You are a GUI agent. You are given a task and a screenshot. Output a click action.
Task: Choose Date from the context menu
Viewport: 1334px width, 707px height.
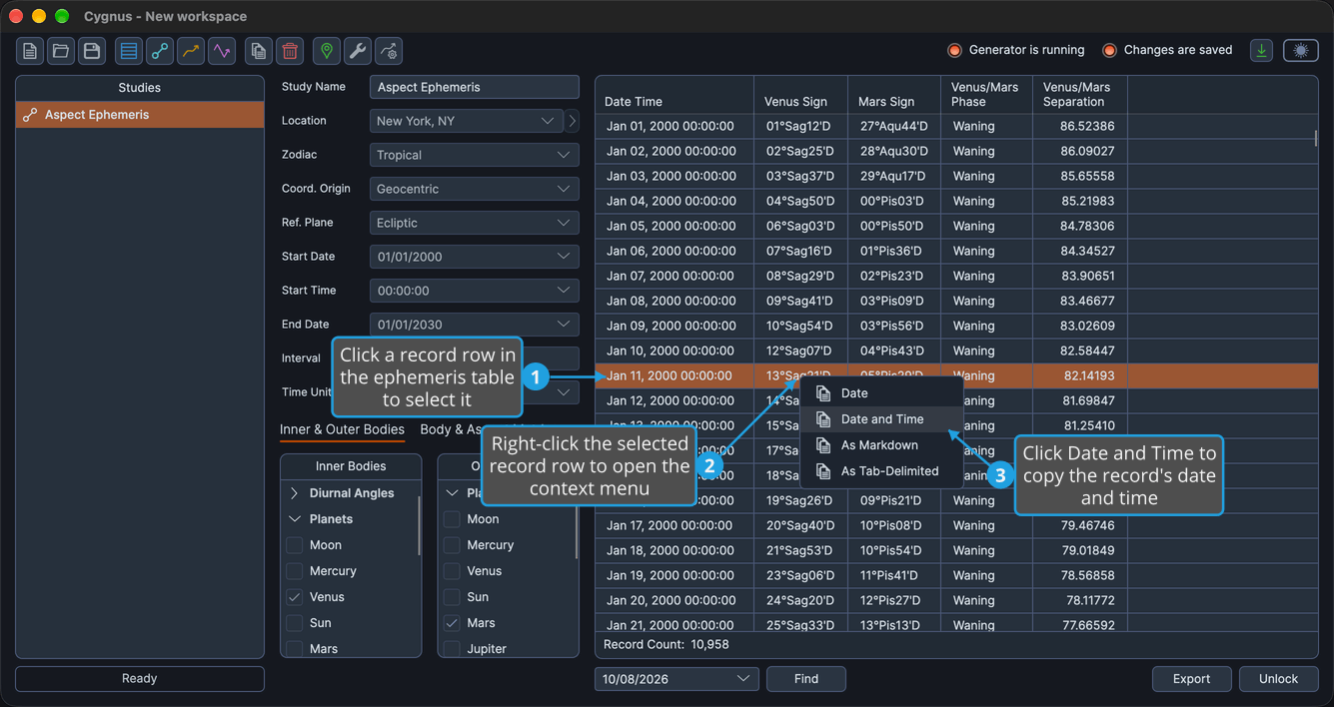click(881, 393)
